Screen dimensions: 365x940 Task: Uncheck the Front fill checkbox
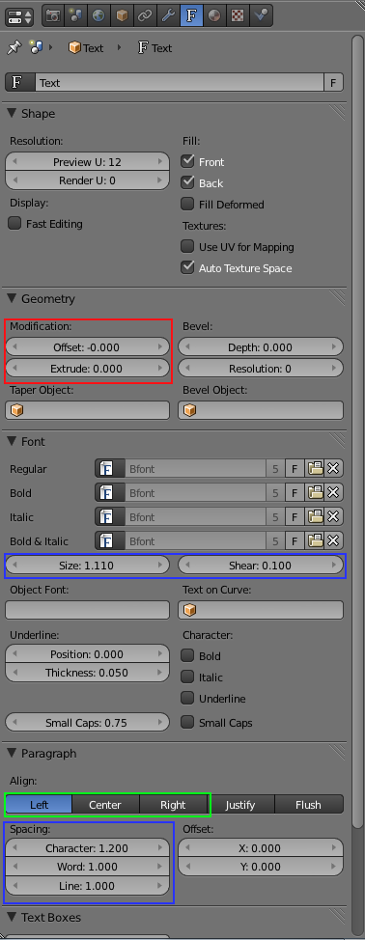click(x=188, y=160)
